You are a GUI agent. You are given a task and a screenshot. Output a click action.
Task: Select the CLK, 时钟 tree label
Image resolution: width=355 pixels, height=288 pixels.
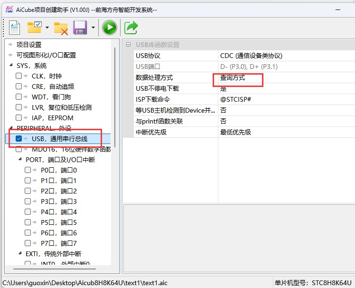click(x=47, y=76)
